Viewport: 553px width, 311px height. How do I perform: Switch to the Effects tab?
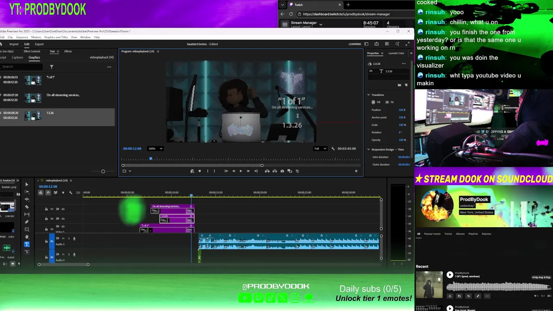click(x=68, y=51)
